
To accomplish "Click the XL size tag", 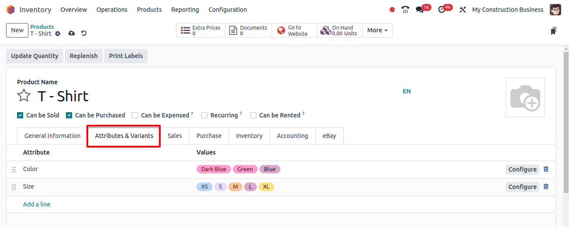I will click(266, 187).
